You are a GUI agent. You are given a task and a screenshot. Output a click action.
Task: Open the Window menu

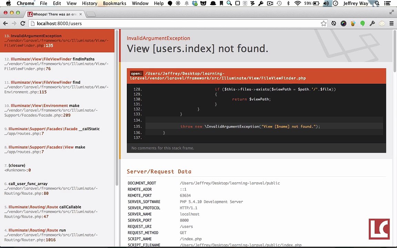140,3
